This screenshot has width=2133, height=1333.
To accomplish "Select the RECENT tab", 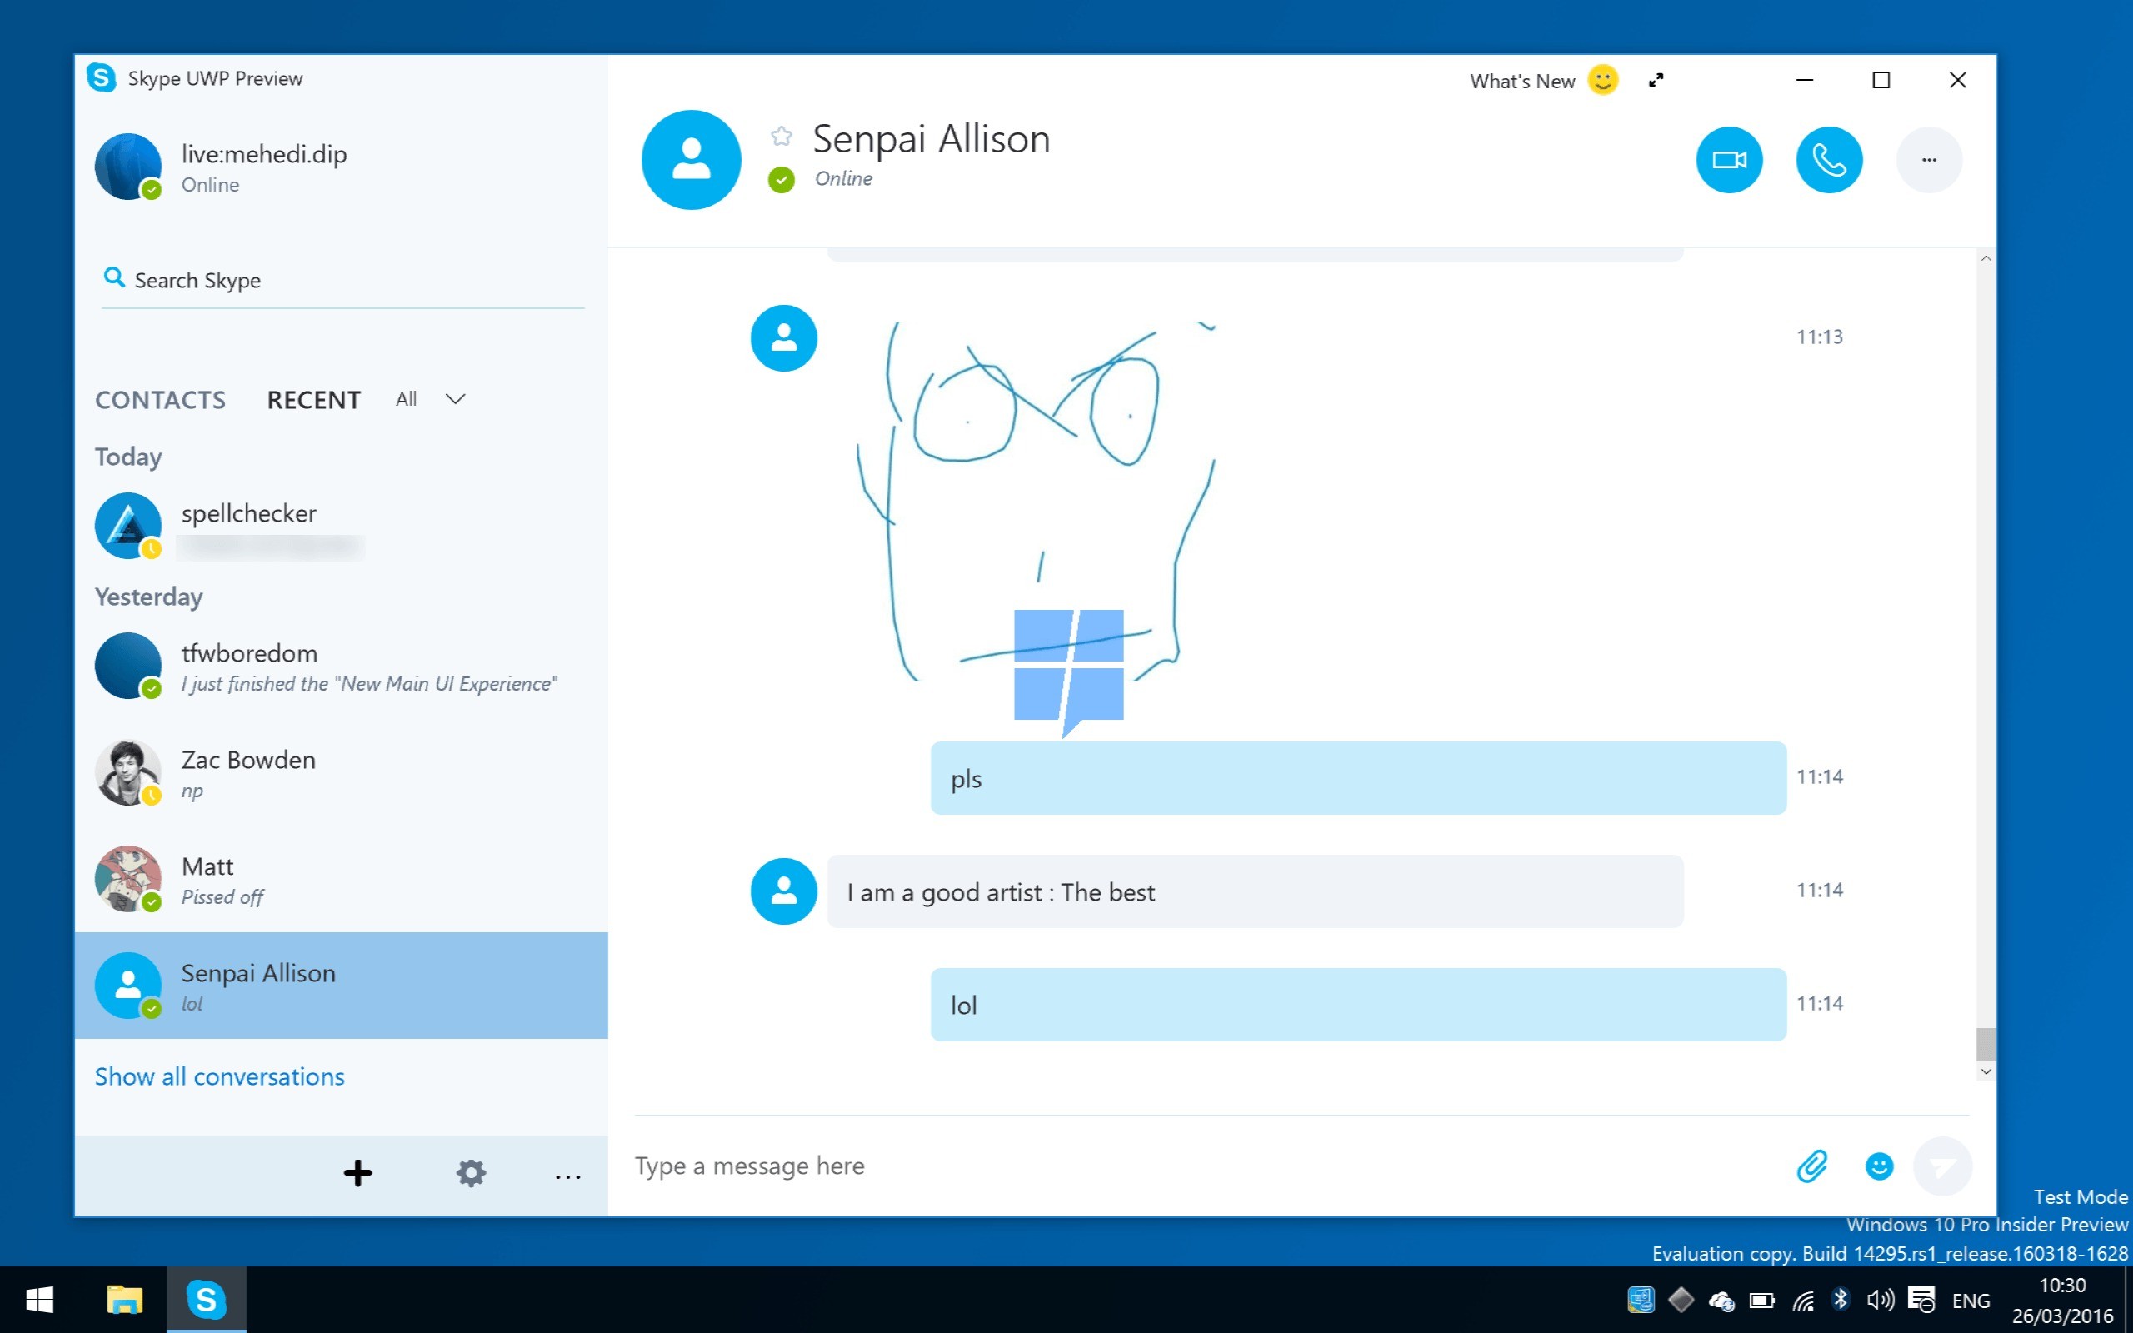I will (314, 399).
